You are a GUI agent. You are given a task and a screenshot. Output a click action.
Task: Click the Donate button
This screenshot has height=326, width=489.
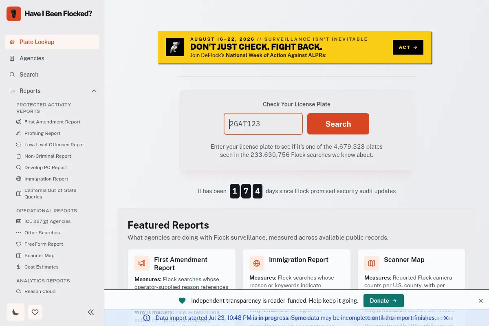click(383, 301)
